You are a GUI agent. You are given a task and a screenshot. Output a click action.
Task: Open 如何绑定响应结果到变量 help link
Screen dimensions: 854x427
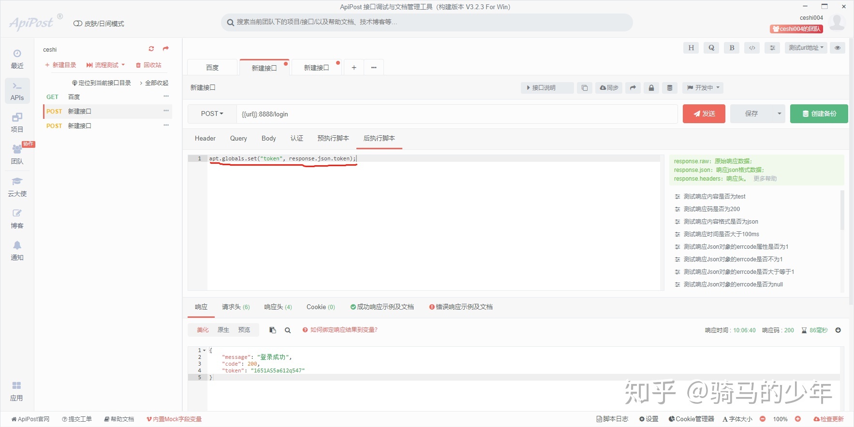pos(340,330)
